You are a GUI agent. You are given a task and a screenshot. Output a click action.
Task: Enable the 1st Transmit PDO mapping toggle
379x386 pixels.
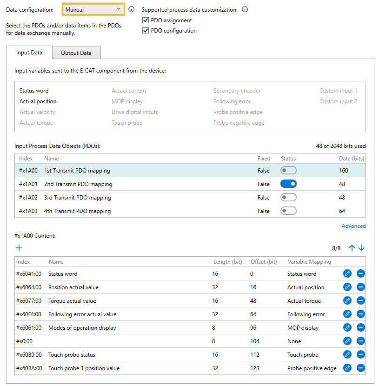point(288,171)
